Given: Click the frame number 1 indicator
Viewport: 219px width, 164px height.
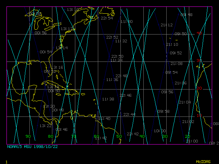Looking at the screenshot, I should pos(7,162).
